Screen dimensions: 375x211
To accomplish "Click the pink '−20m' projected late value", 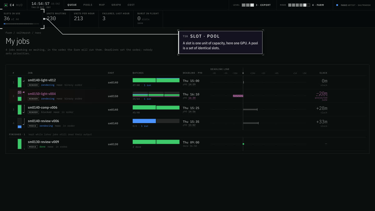I will point(322,94).
